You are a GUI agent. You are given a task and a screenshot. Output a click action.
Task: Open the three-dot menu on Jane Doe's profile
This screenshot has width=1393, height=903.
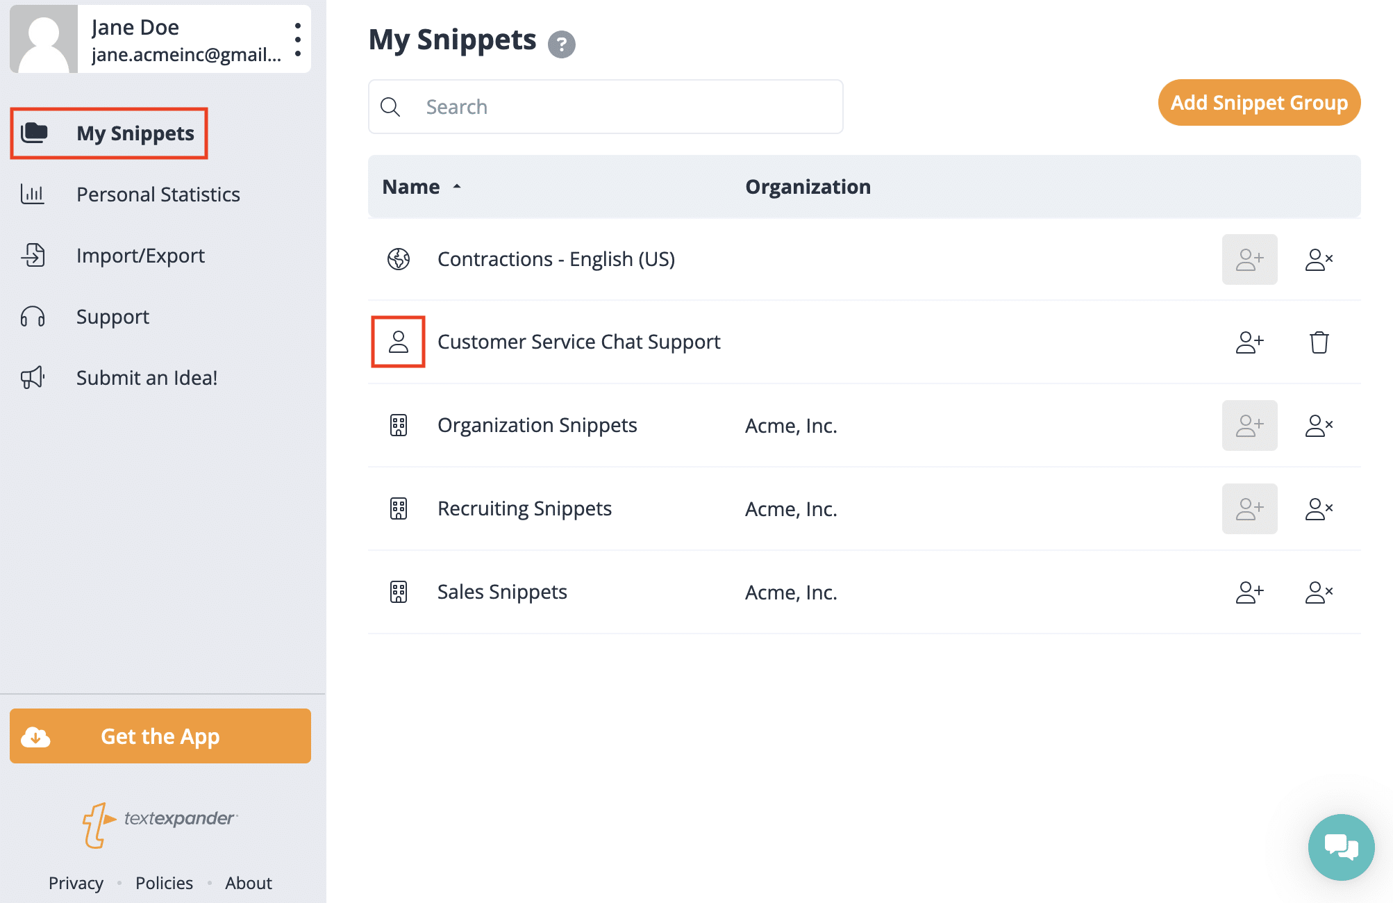pos(297,39)
